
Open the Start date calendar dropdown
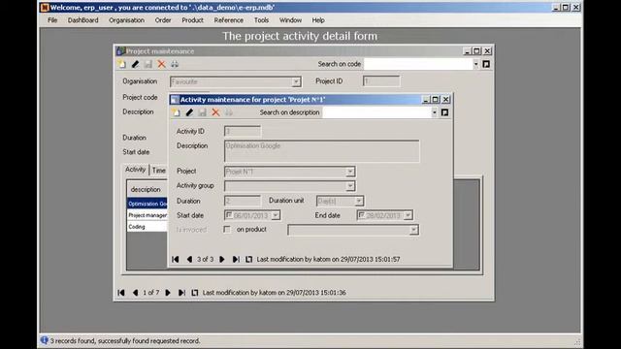[276, 215]
